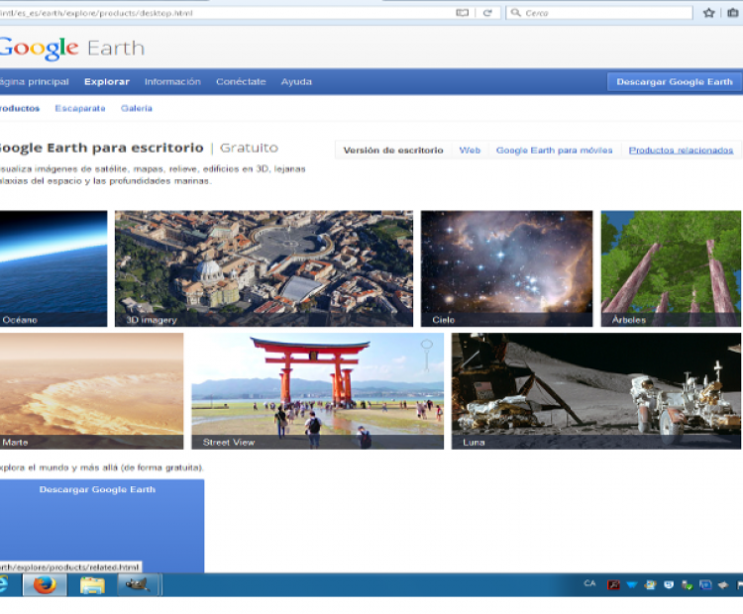
Task: Open the Marte thumbnail
Action: (91, 391)
